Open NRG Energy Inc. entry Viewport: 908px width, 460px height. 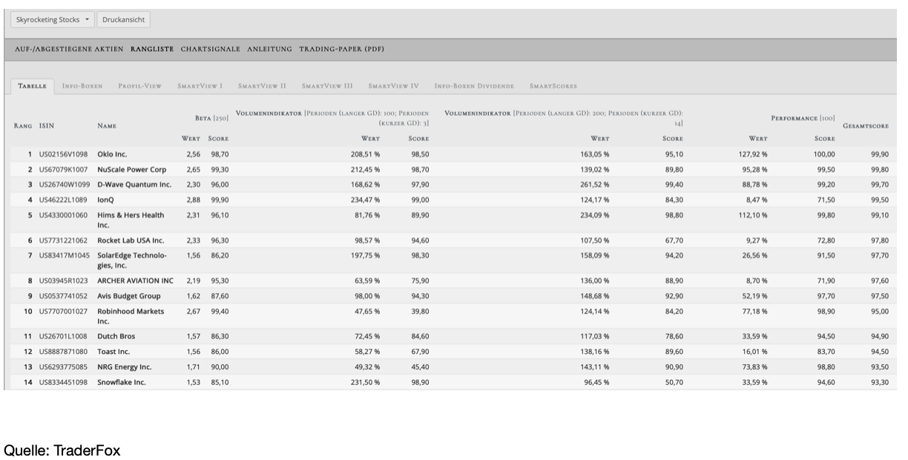124,367
